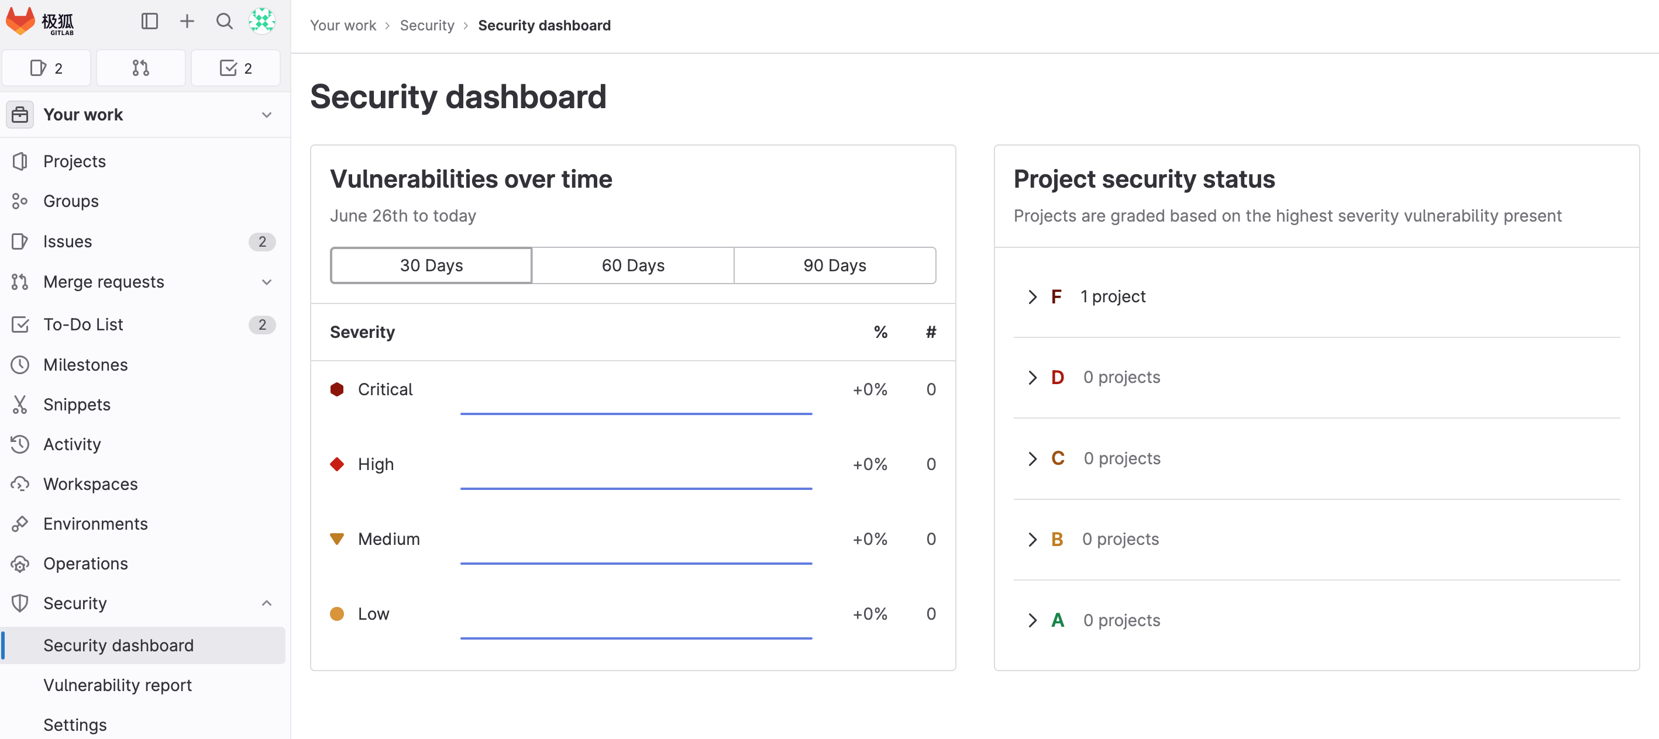This screenshot has width=1659, height=739.
Task: Click the Critical severity trend line
Action: pyautogui.click(x=636, y=413)
